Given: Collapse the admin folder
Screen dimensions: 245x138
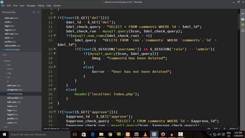Looking at the screenshot, I should 6,61.
